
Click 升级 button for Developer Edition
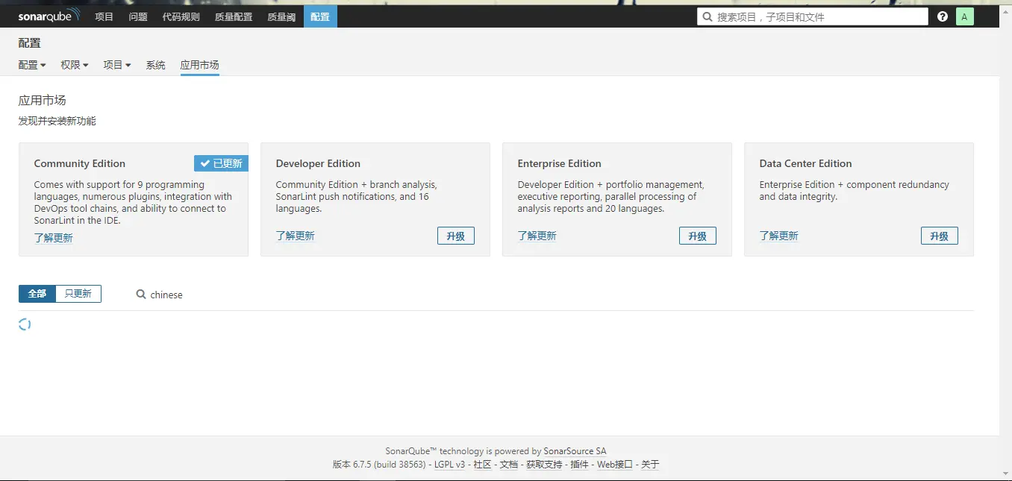[455, 235]
